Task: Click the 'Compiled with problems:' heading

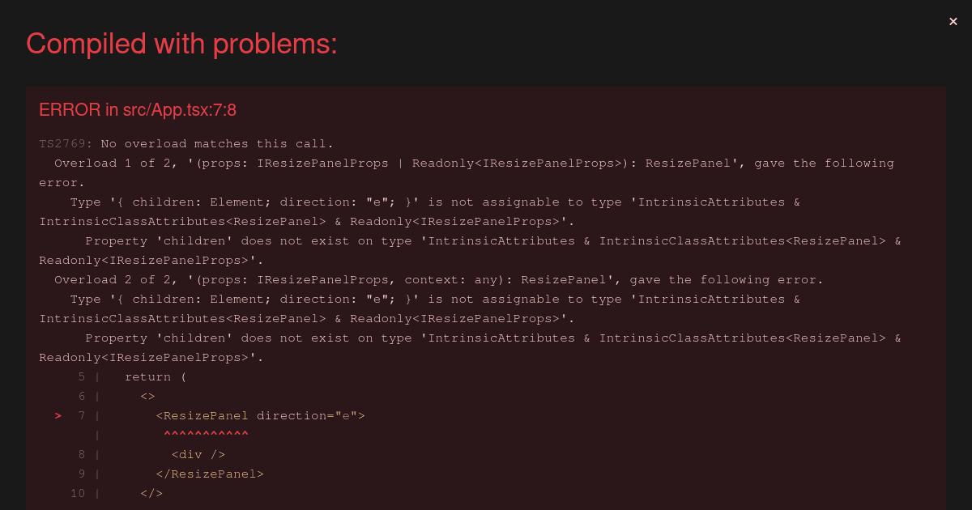Action: point(181,44)
